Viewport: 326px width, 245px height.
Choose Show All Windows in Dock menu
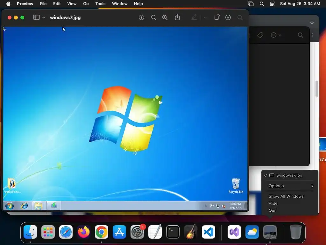[286, 196]
